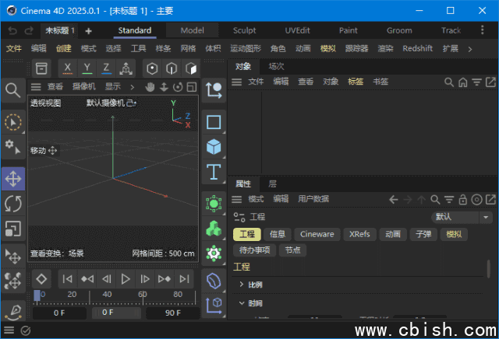Expand the 比例 section
This screenshot has width=499, height=339.
[x=242, y=285]
